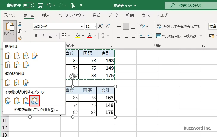
Task: Toggle top vertical alignment
Action: coord(119,26)
